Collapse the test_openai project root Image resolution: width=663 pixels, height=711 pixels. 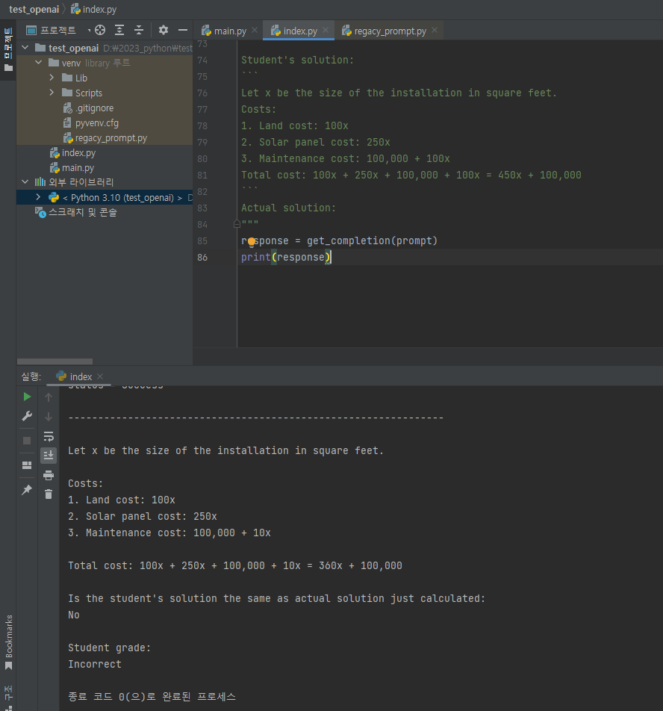(25, 48)
